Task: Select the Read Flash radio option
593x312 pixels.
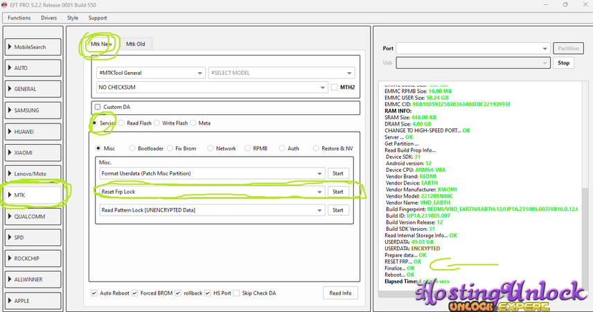Action: 122,123
